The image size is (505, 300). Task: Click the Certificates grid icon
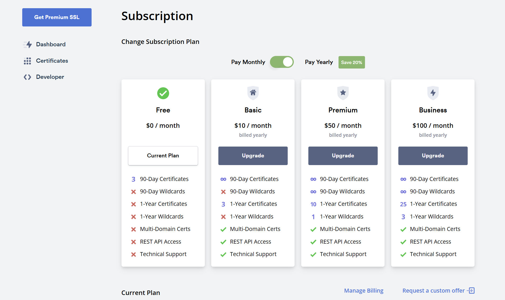pos(27,61)
